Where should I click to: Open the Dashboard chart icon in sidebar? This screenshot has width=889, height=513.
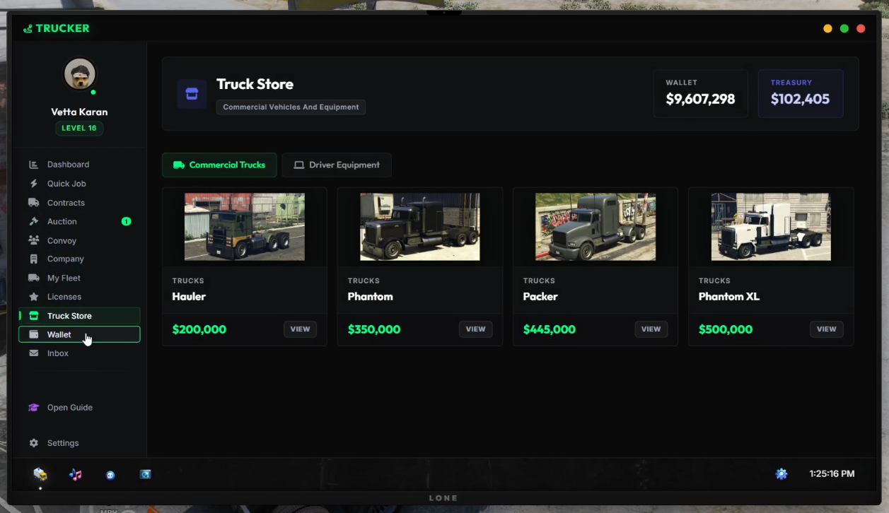coord(33,165)
